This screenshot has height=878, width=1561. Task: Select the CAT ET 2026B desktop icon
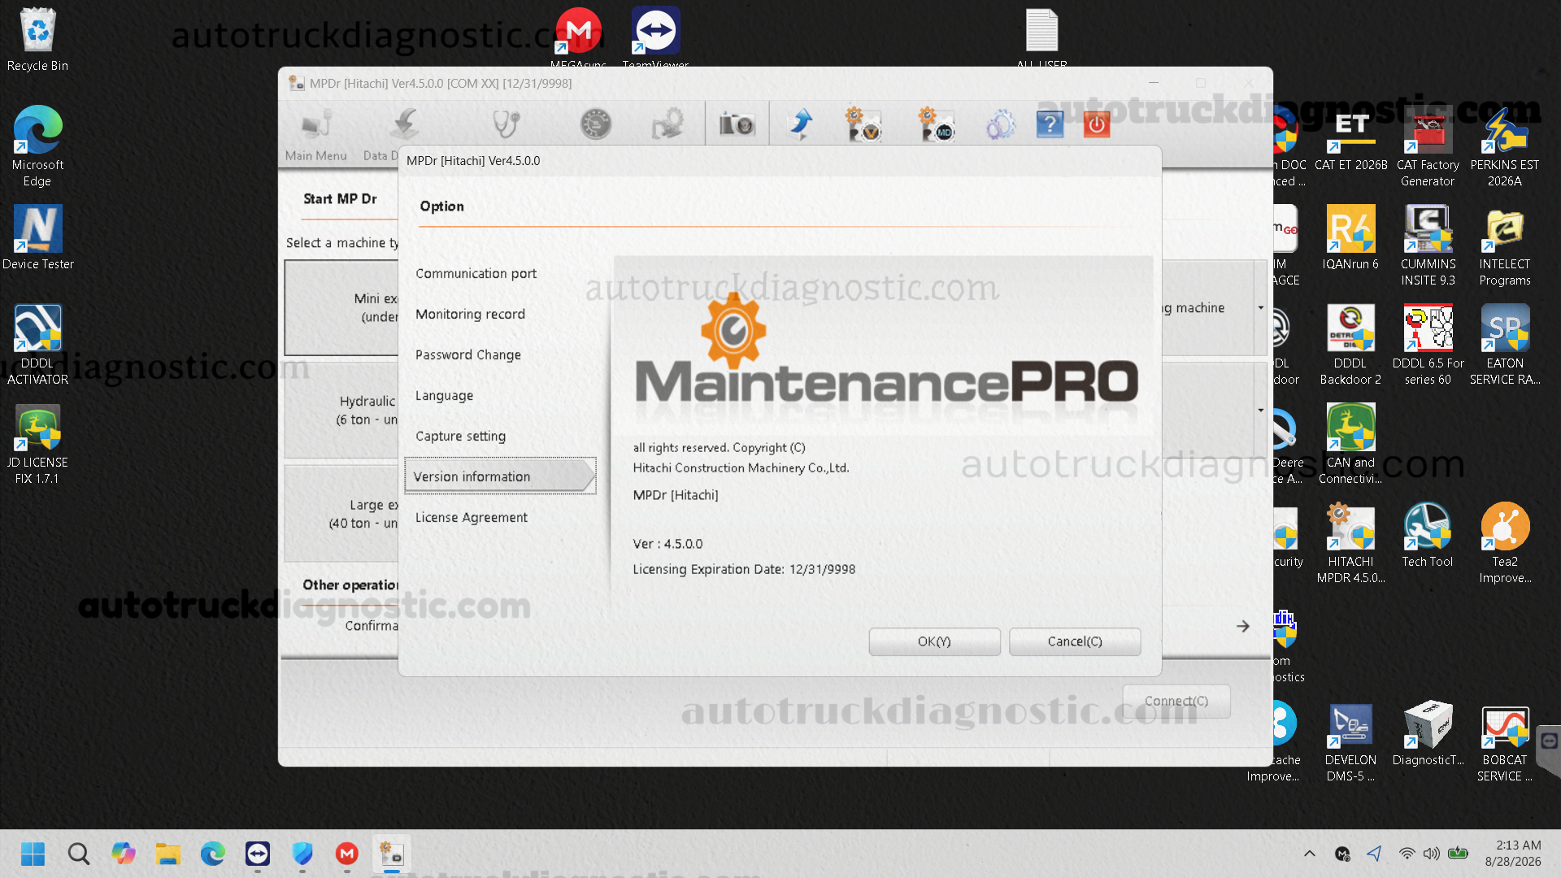(x=1350, y=138)
